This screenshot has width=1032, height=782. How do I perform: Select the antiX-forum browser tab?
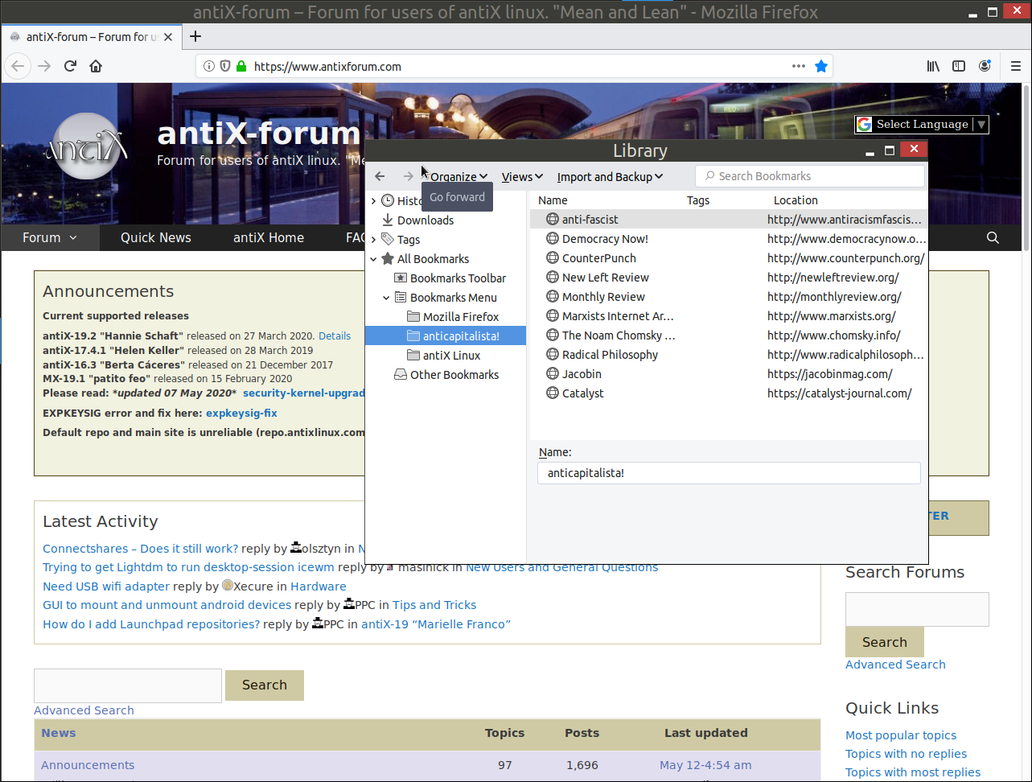pos(90,36)
